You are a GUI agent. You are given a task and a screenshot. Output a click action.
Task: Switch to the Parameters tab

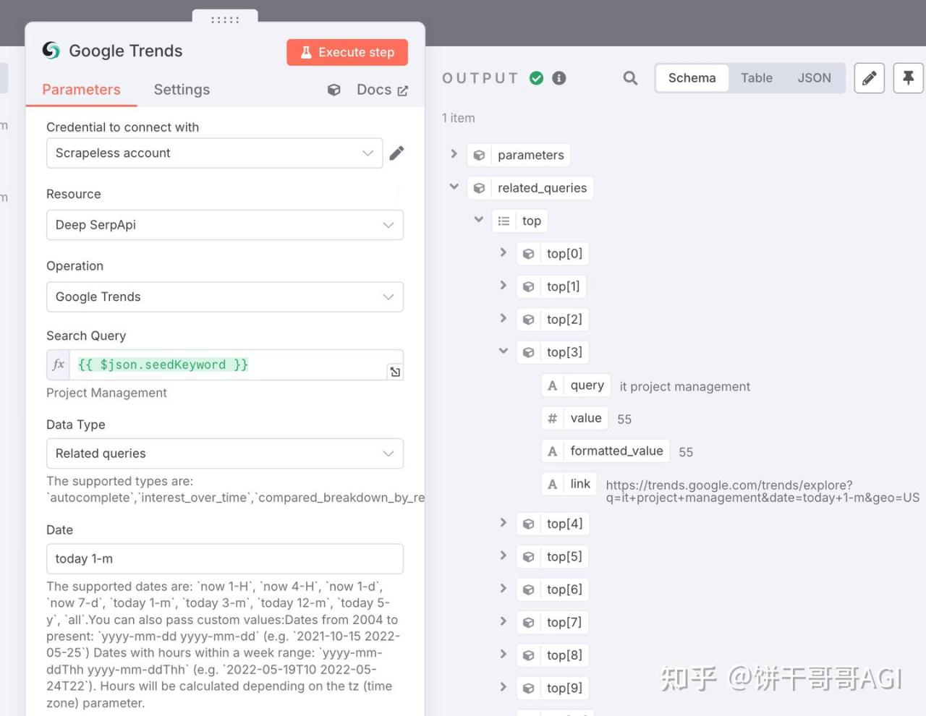[81, 90]
